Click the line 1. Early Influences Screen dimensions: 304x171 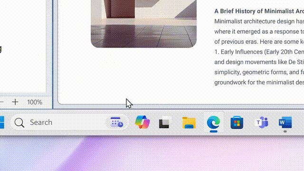click(259, 52)
